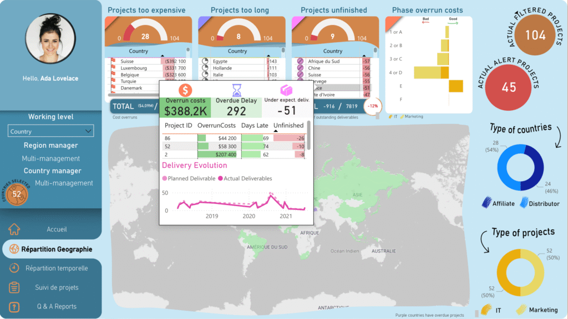Click the clock icon beside Répartition temporelle
This screenshot has height=319, width=568.
(14, 268)
